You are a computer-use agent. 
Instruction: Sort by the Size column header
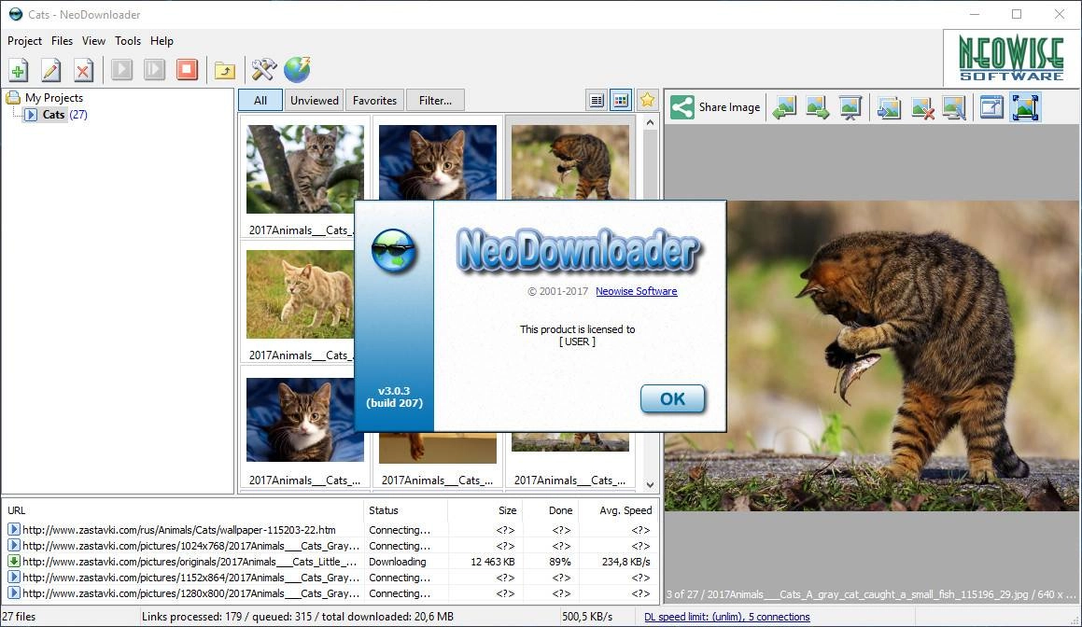pyautogui.click(x=485, y=510)
